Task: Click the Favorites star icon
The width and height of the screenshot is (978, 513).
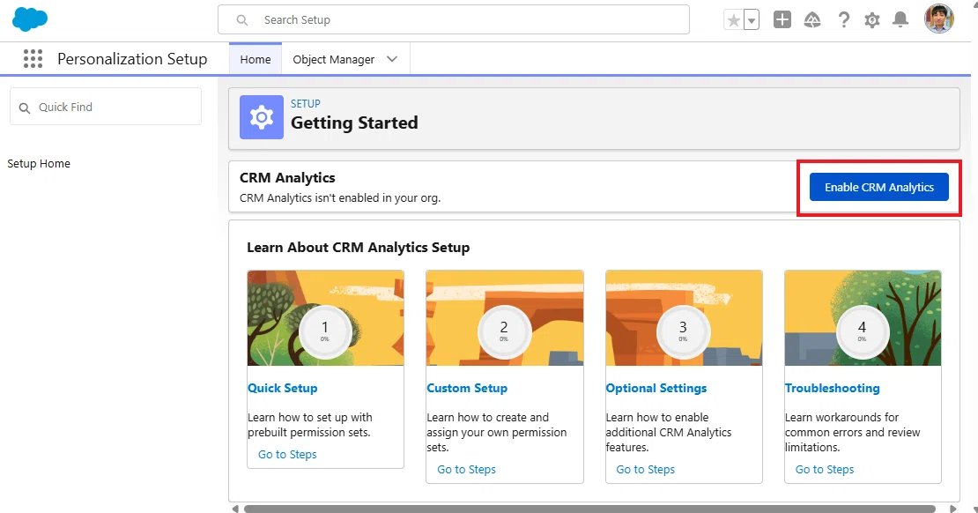Action: 733,20
